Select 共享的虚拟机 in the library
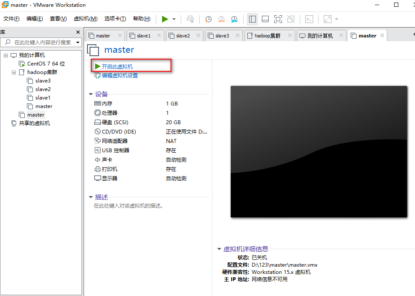The image size is (415, 296). click(x=31, y=123)
